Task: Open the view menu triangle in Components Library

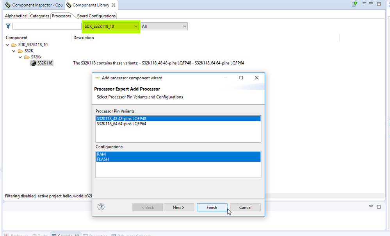Action: click(x=364, y=4)
